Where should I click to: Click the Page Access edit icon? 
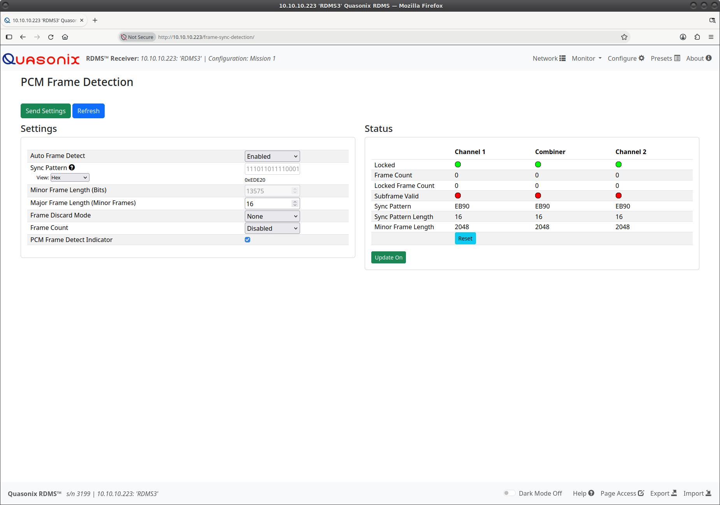tap(641, 493)
